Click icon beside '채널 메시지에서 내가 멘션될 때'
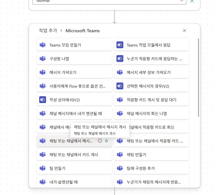Image resolution: width=218 pixels, height=195 pixels. (x=43, y=113)
